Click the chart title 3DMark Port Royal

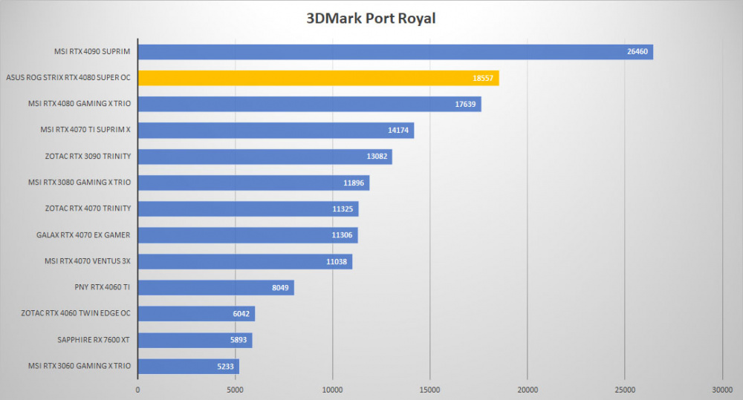(x=371, y=19)
